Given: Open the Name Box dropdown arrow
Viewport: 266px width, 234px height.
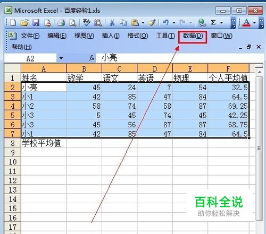Looking at the screenshot, I should point(61,58).
